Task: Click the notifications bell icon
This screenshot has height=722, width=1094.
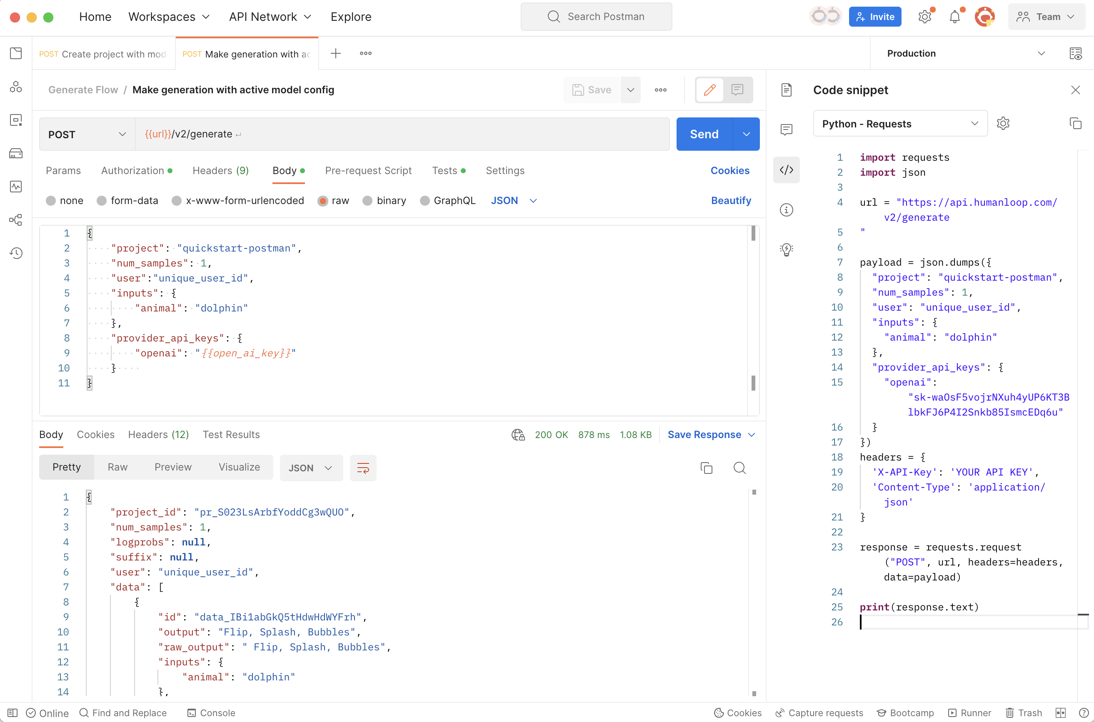Action: 955,17
